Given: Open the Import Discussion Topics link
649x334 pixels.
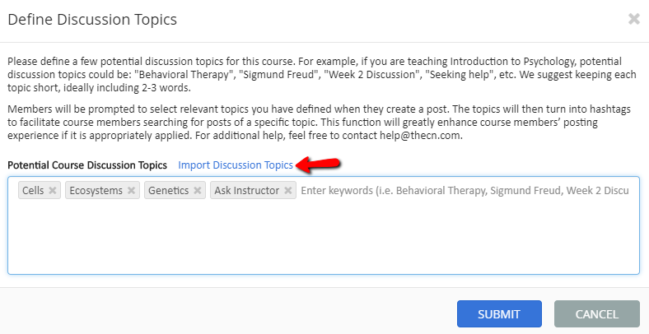Looking at the screenshot, I should click(x=236, y=165).
